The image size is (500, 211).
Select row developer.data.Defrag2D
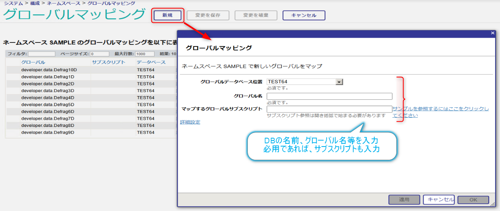[91, 84]
